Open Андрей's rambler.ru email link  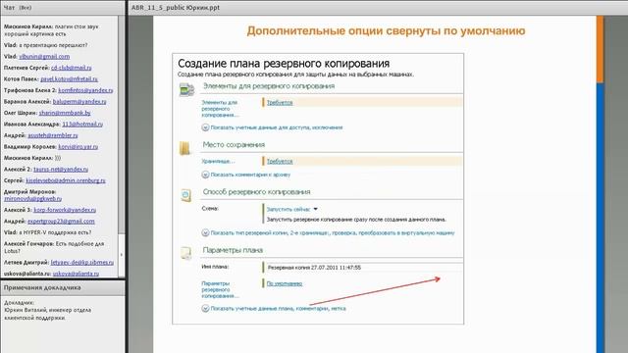[52, 135]
